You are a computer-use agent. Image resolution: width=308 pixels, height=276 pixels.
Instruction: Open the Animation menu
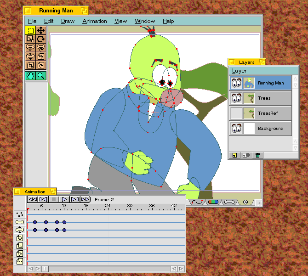click(x=95, y=21)
